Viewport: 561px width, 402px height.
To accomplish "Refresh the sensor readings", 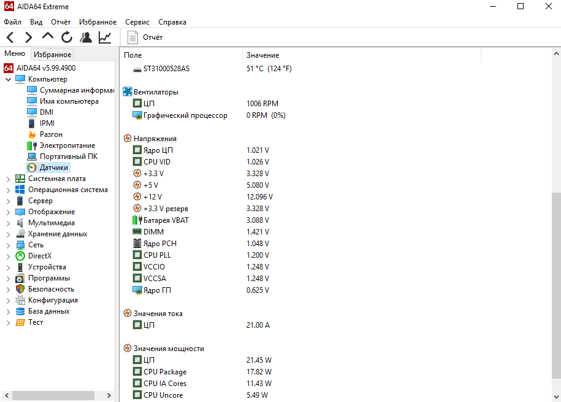I will click(x=67, y=37).
